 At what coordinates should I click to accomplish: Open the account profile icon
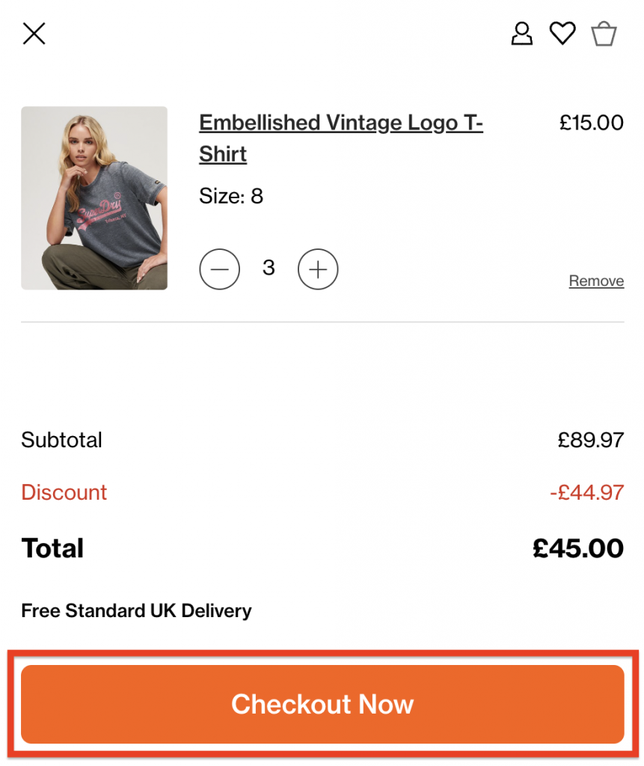[521, 34]
